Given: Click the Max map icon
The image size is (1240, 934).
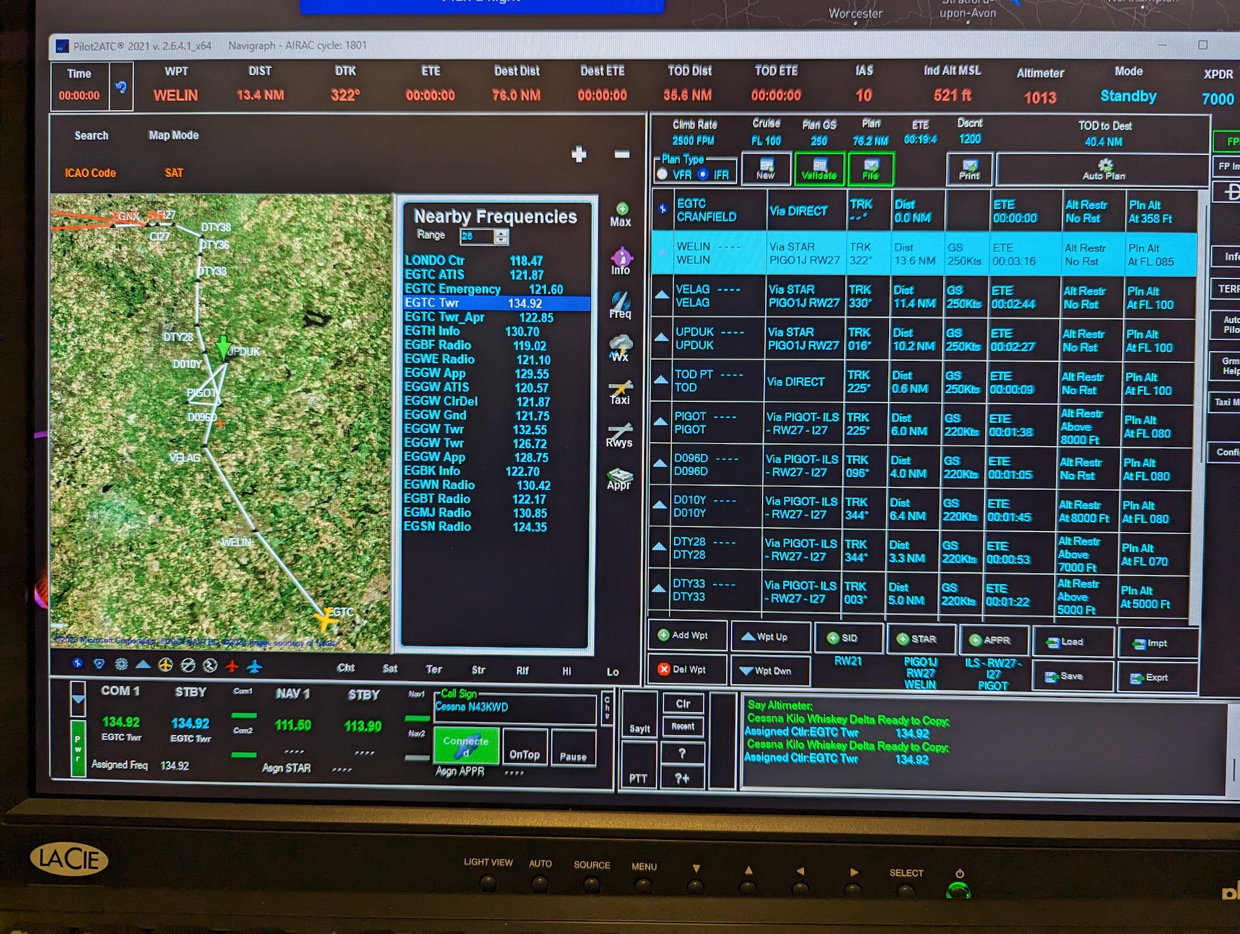Looking at the screenshot, I should pos(621,215).
